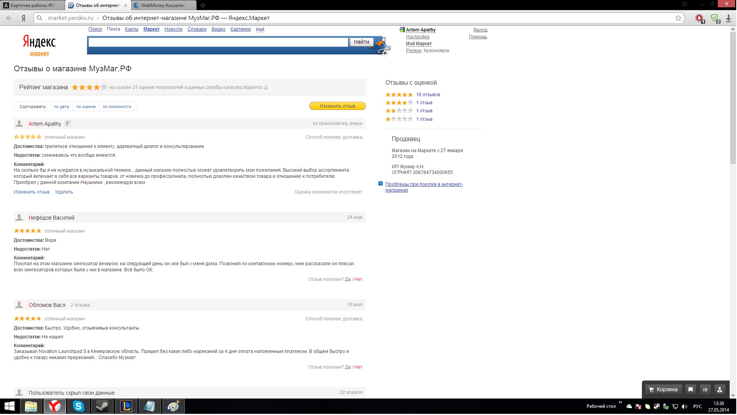Viewport: 737px width, 415px height.
Task: Open Steam from the Windows taskbar
Action: pos(102,407)
